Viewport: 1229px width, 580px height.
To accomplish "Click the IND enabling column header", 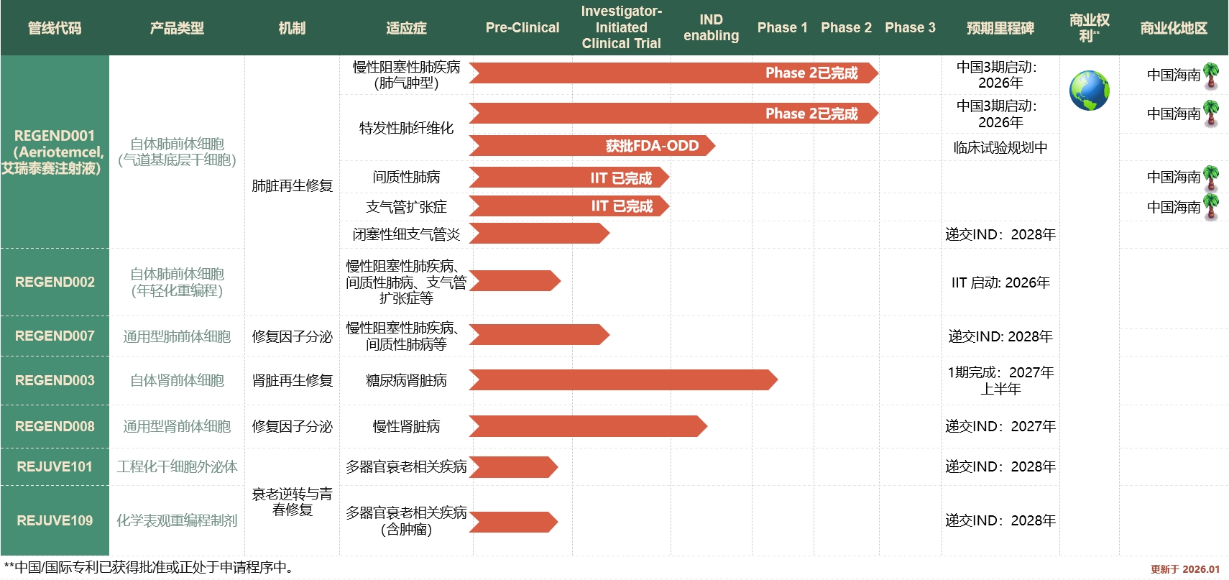I will pos(711,28).
